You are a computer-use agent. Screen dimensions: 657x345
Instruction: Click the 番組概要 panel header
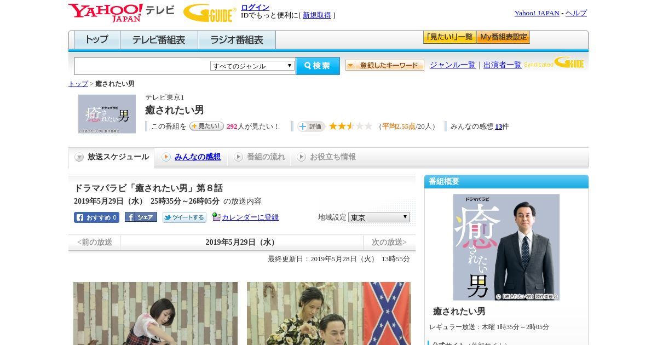[x=506, y=182]
